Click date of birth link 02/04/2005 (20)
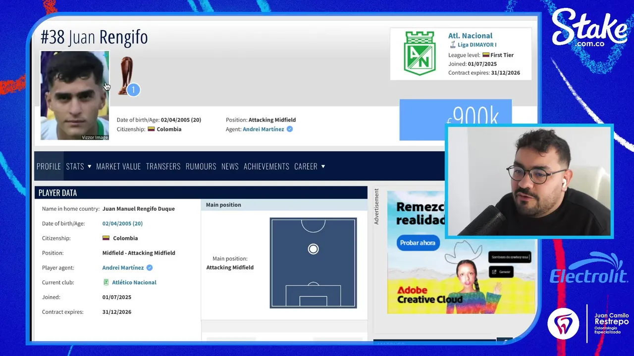634x356 pixels. (x=122, y=223)
